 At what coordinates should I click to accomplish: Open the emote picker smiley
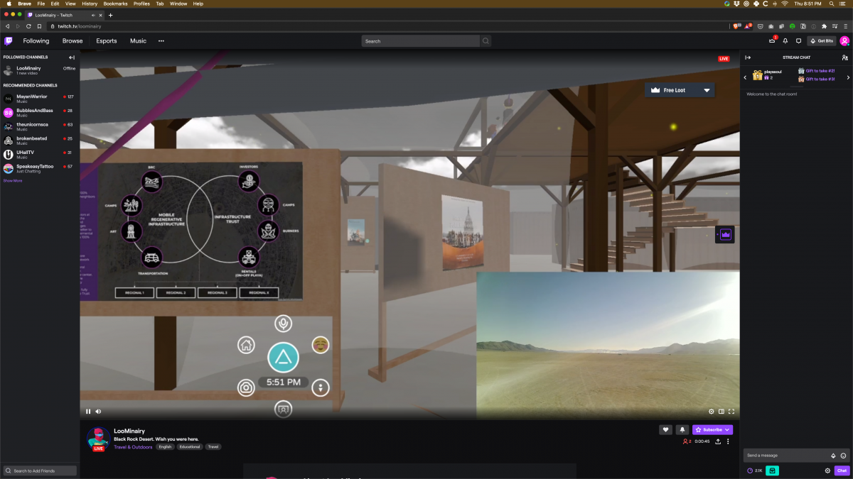843,456
